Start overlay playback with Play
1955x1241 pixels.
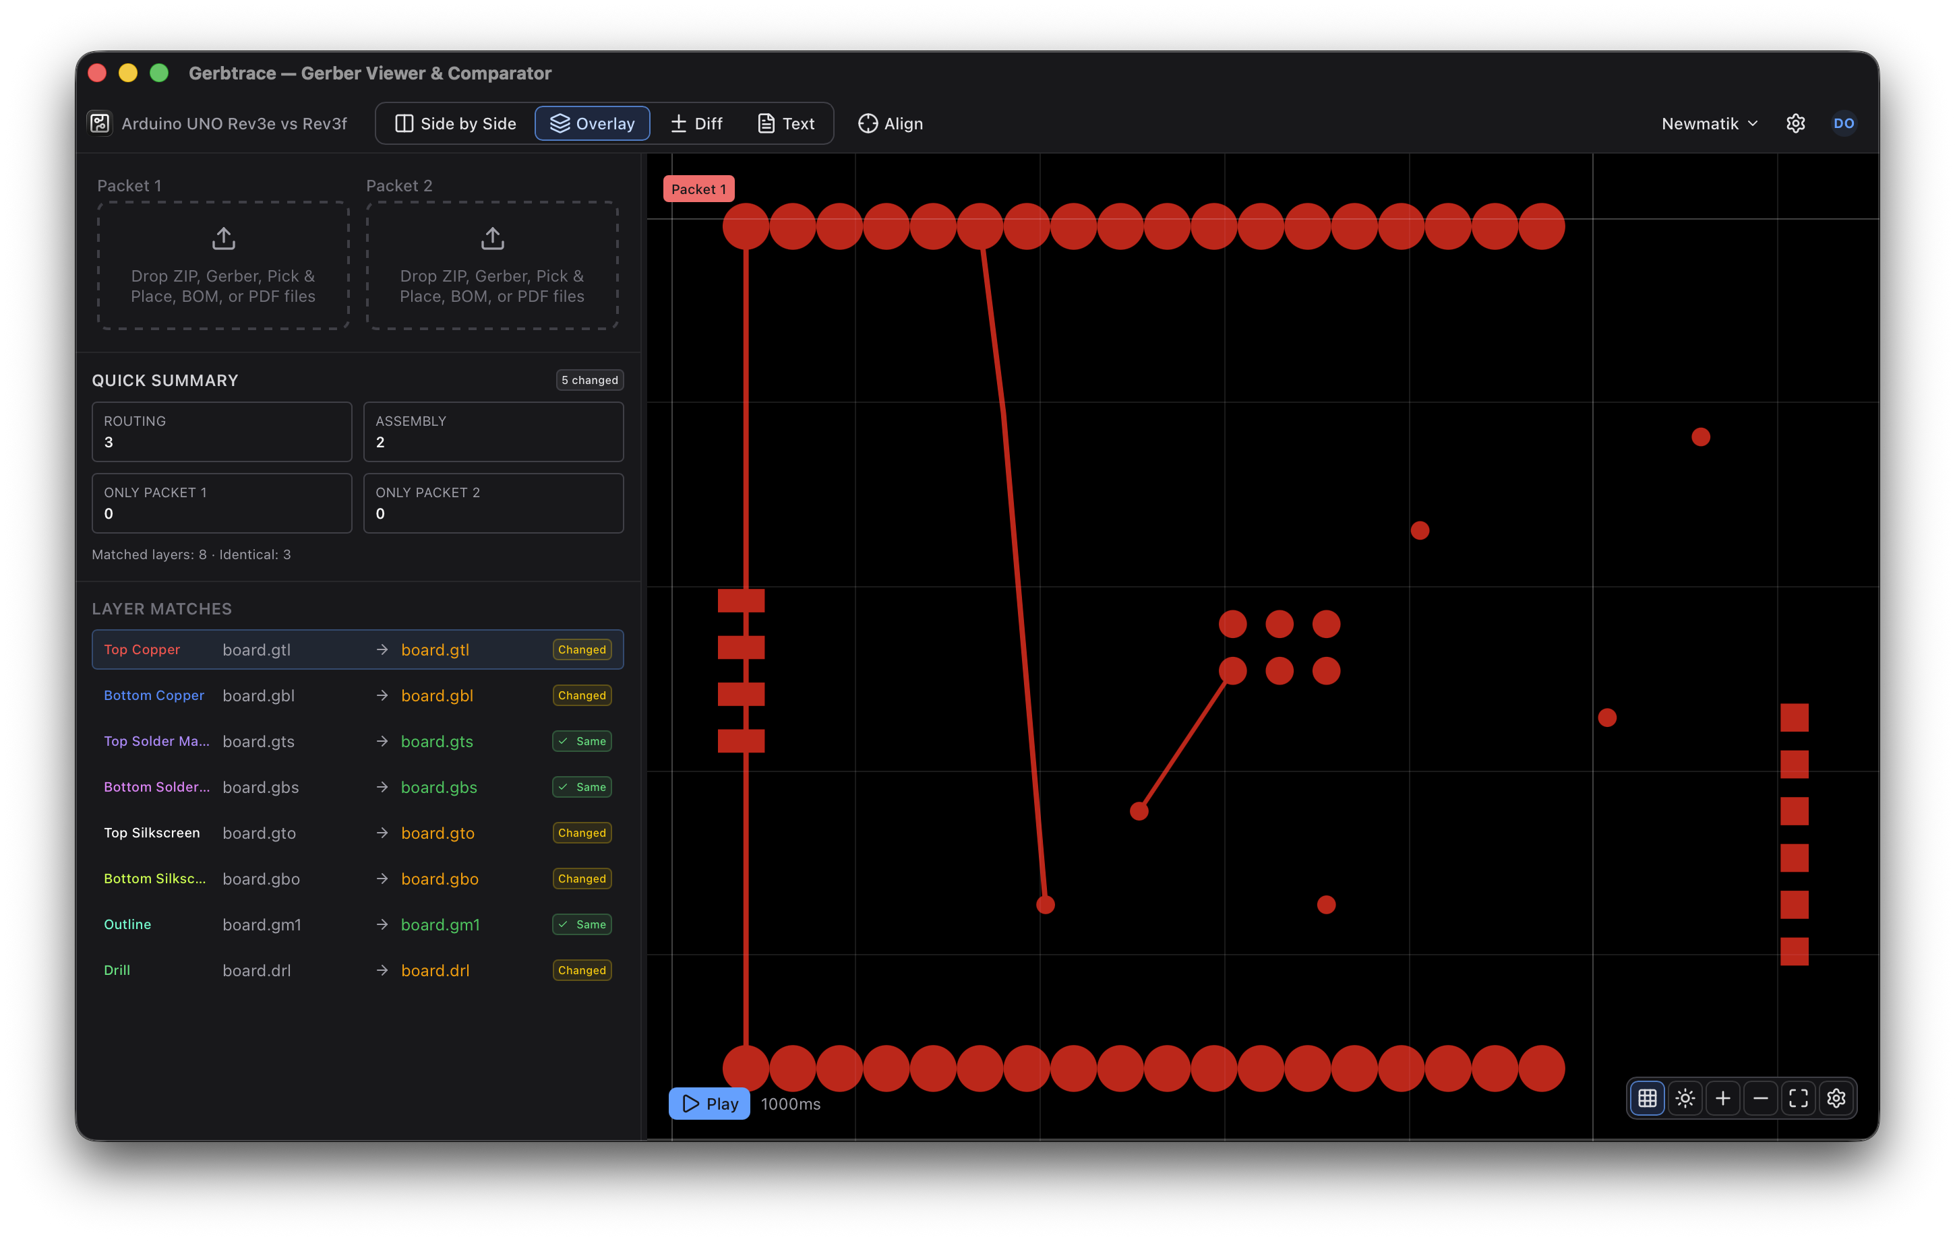[x=710, y=1104]
